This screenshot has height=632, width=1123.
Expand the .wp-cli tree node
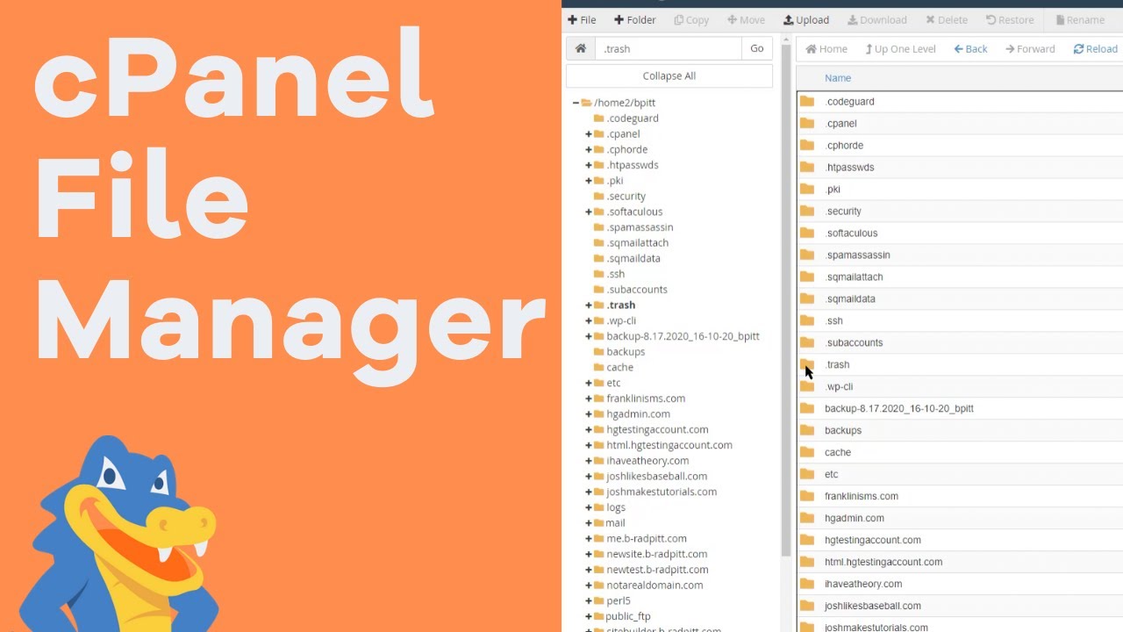pos(589,321)
